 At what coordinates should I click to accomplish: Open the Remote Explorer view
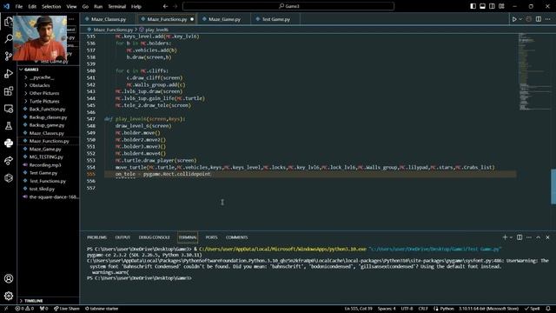point(9,108)
